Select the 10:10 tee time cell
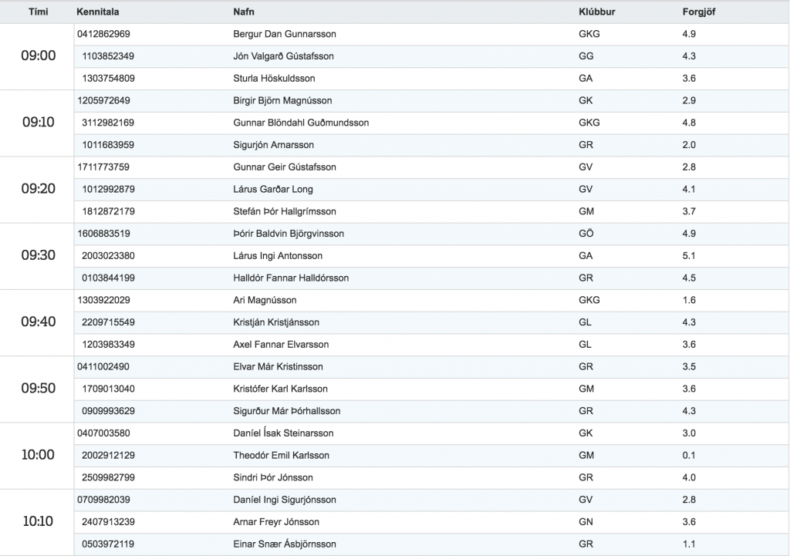790x556 pixels. (39, 521)
